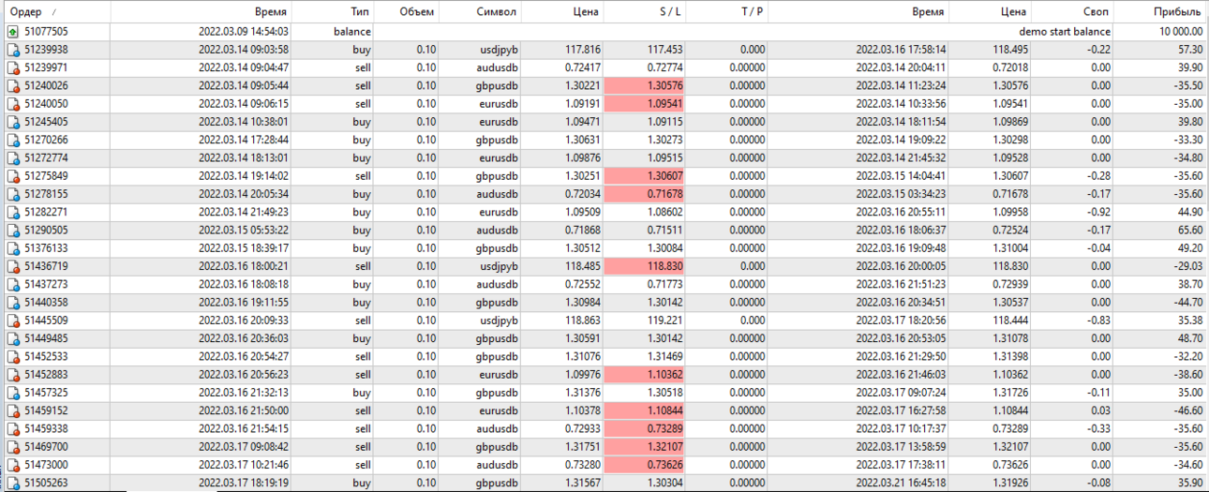Select the highlighted S/L value 1.09541
This screenshot has width=1209, height=492.
645,103
